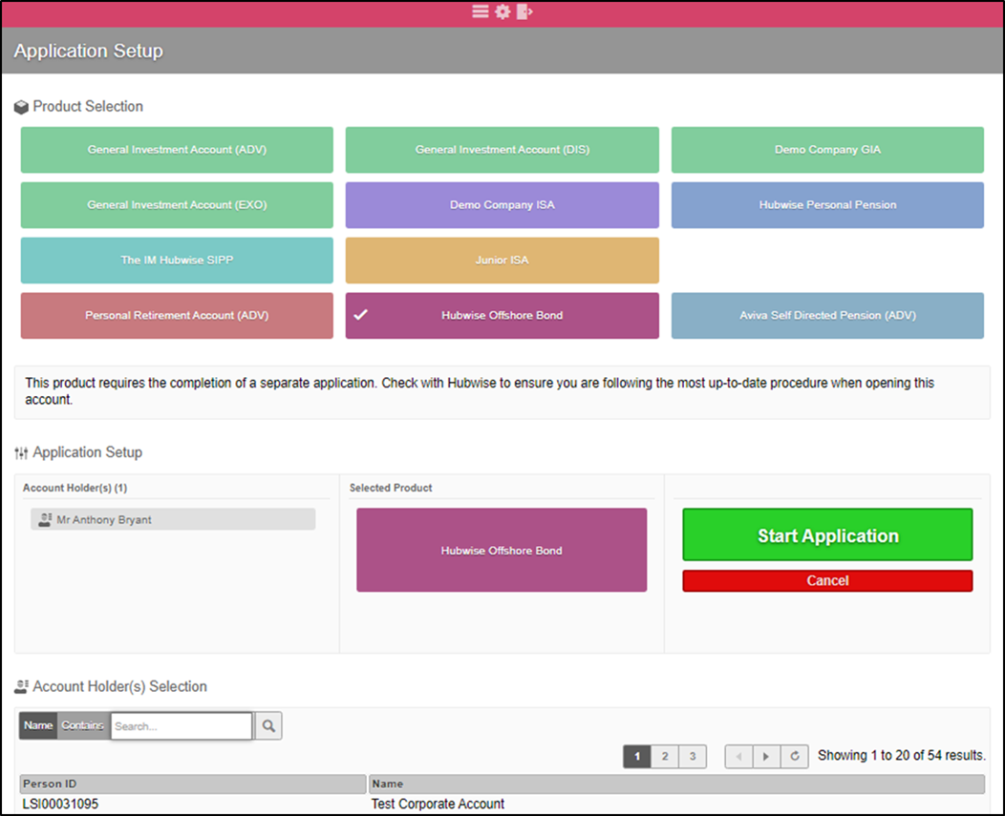Open the hamburger menu icon in header
The height and width of the screenshot is (816, 1005).
pyautogui.click(x=481, y=11)
